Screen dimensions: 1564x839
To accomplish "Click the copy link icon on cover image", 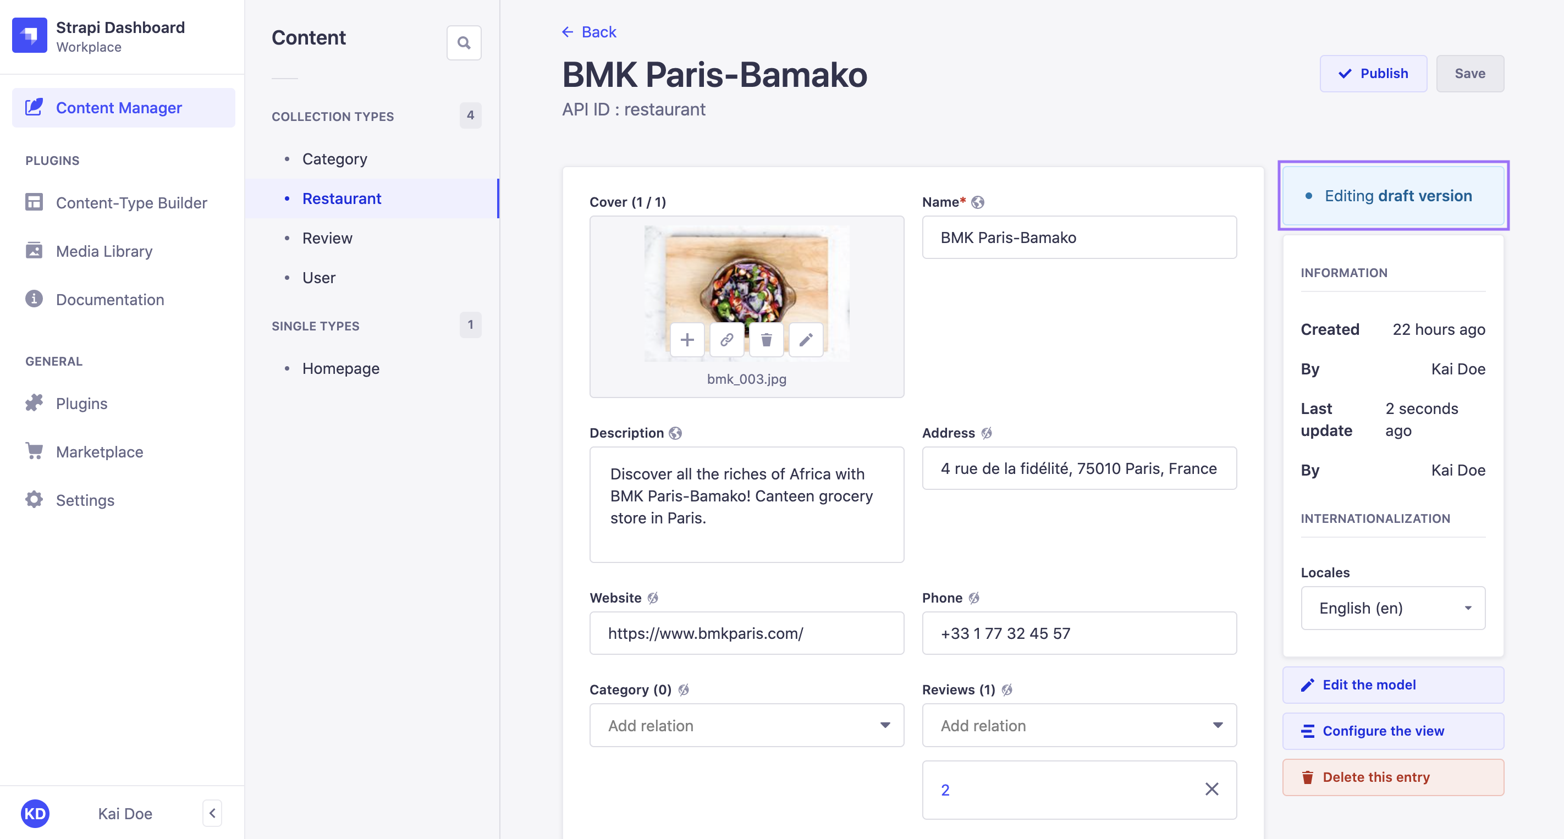I will coord(727,340).
